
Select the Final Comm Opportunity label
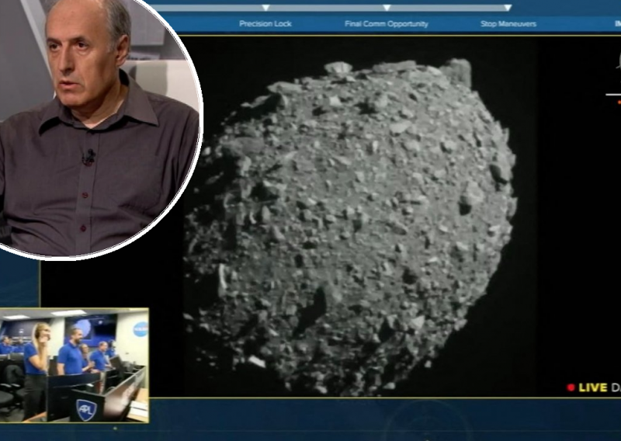(386, 24)
